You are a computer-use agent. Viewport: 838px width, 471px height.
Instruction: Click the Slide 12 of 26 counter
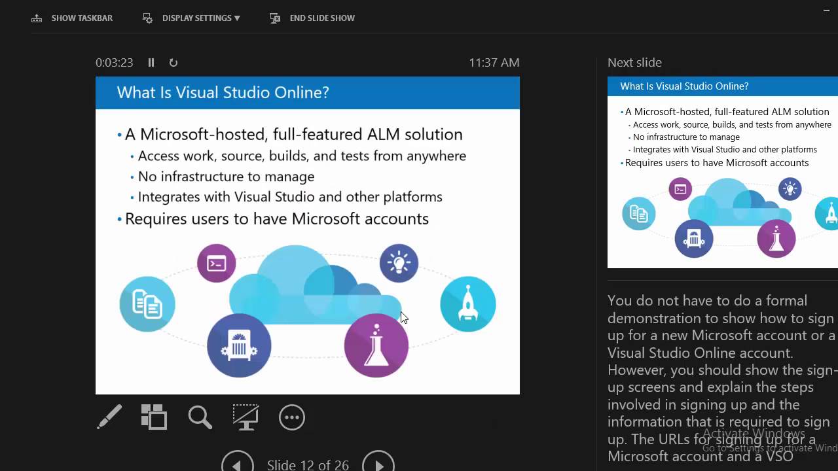point(308,465)
